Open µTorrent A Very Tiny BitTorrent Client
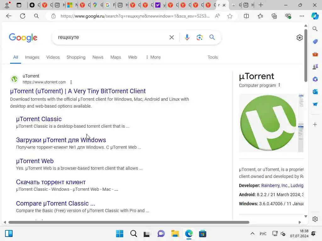 (78, 91)
